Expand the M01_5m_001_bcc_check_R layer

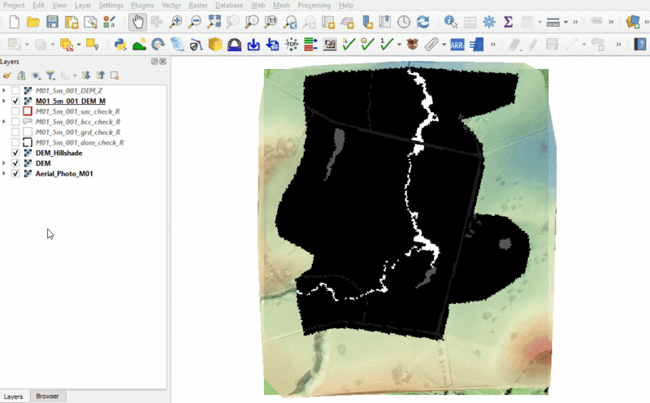(5, 121)
